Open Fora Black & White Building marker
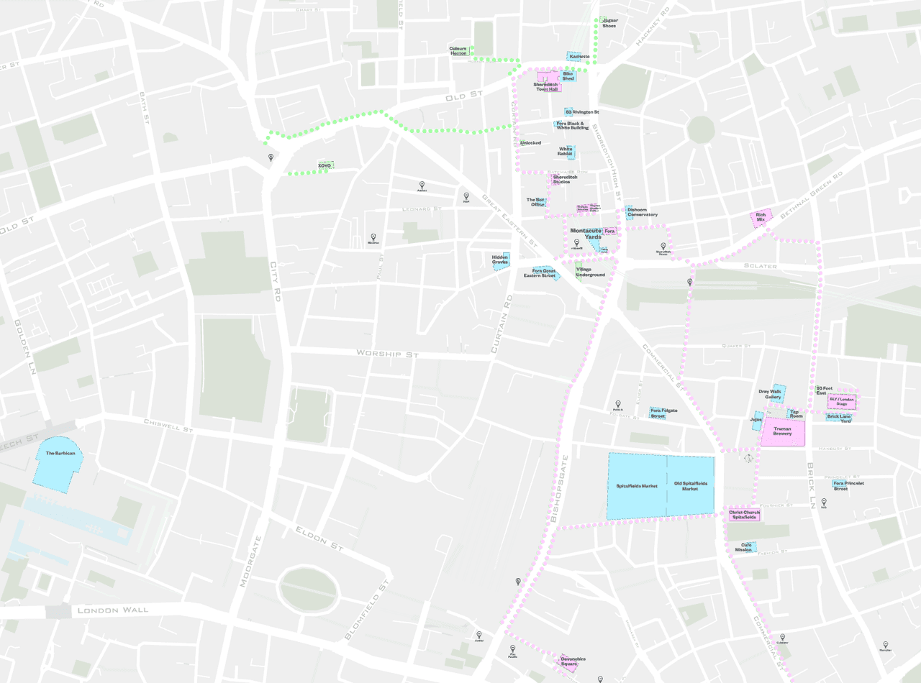The image size is (921, 683). click(572, 126)
